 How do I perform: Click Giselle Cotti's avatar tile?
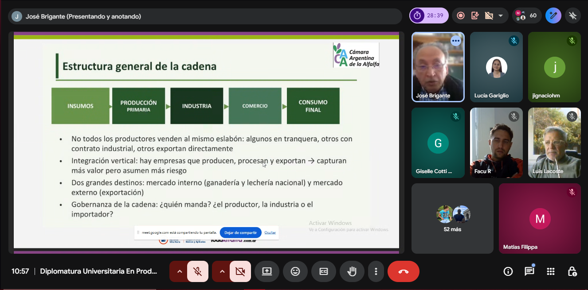pos(438,143)
